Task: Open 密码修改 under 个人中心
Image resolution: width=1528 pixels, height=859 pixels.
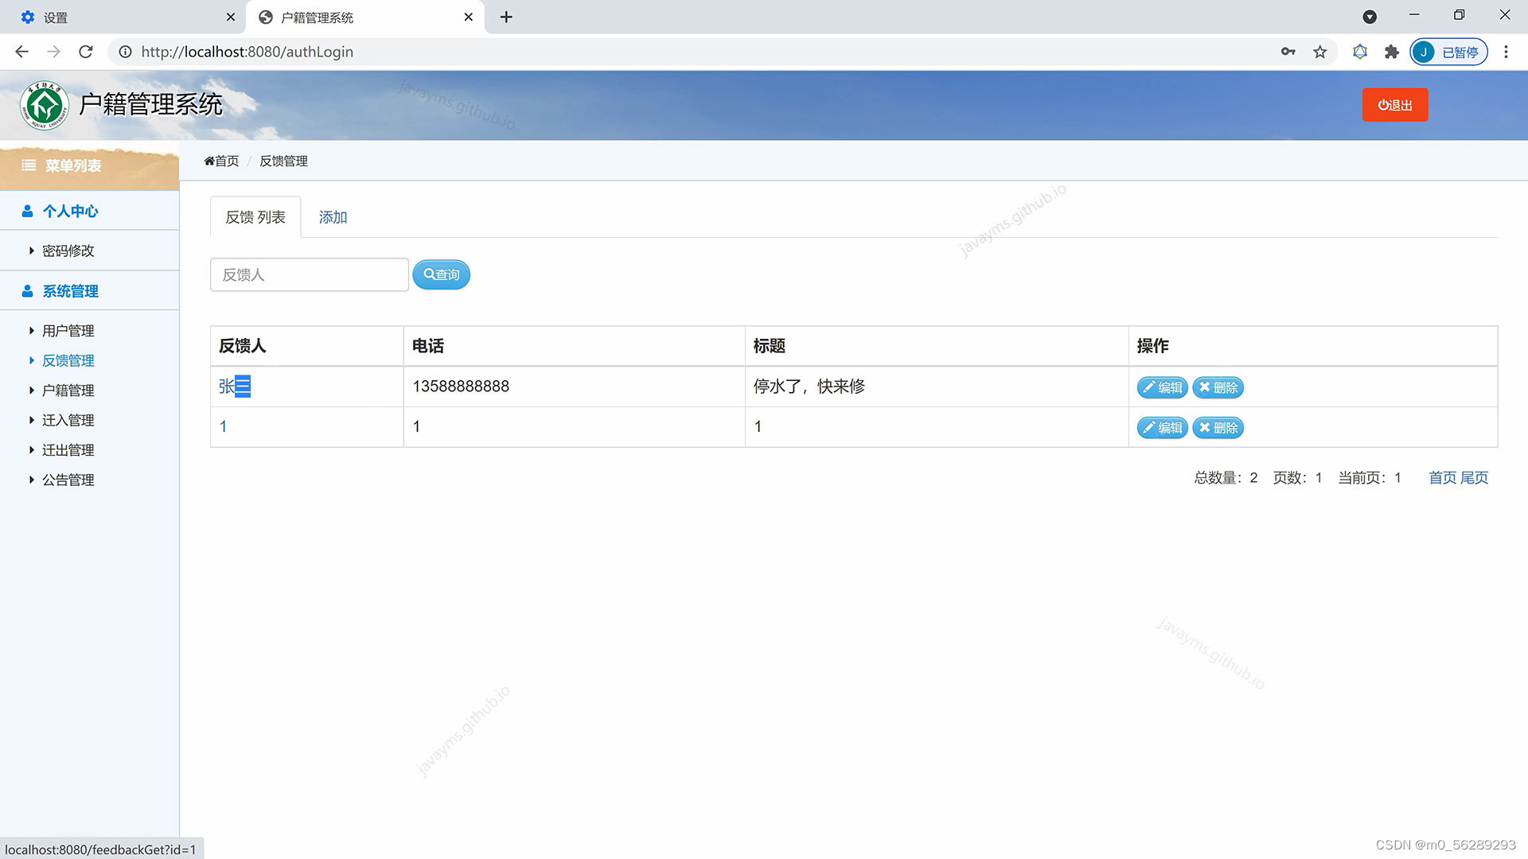Action: [68, 251]
